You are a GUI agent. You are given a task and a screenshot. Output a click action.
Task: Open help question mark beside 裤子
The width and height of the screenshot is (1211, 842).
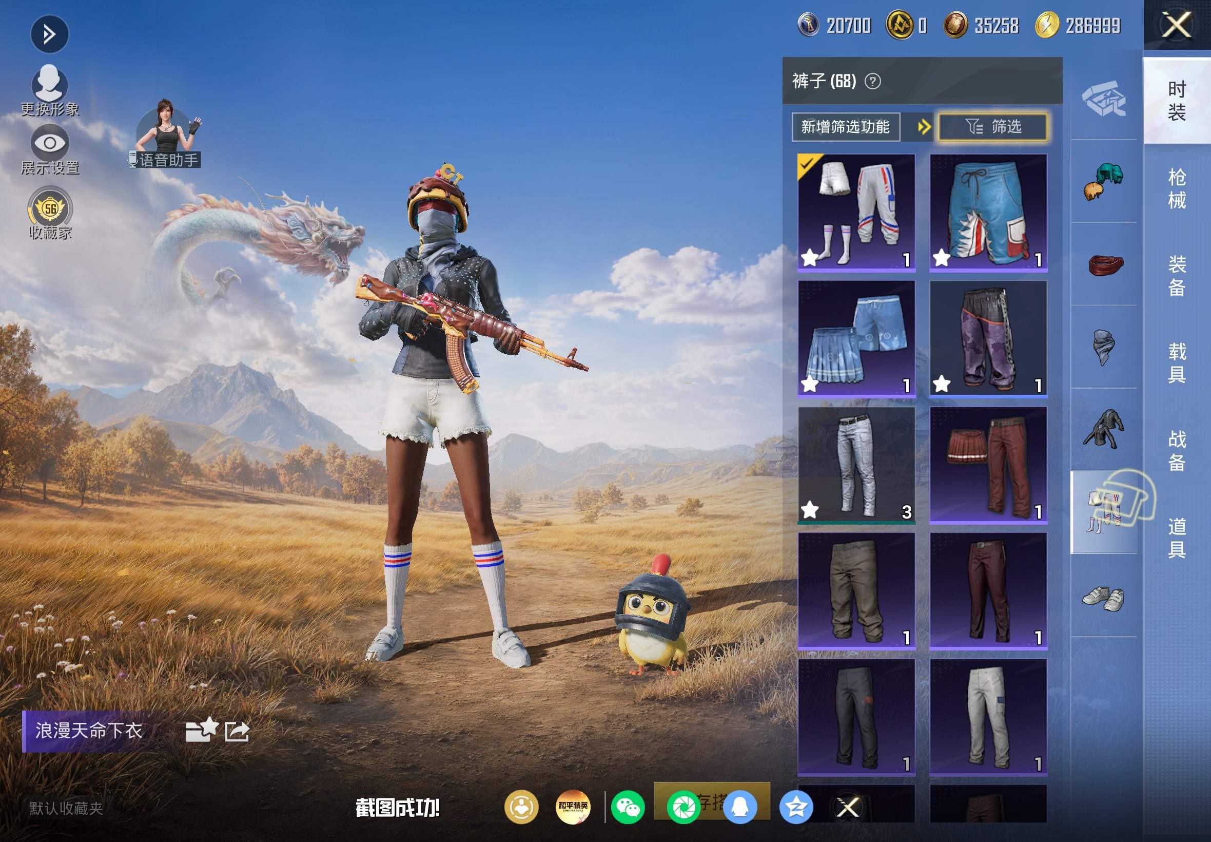tap(872, 81)
